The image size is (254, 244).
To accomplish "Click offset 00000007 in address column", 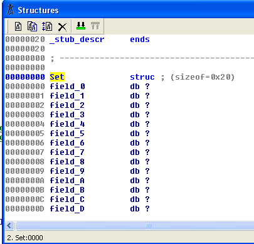I will 25,152.
